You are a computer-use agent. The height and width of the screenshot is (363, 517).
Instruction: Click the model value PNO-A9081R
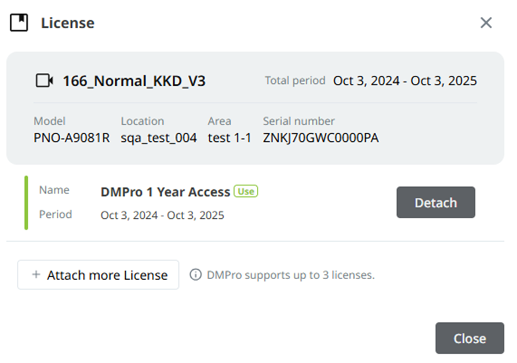coord(71,138)
